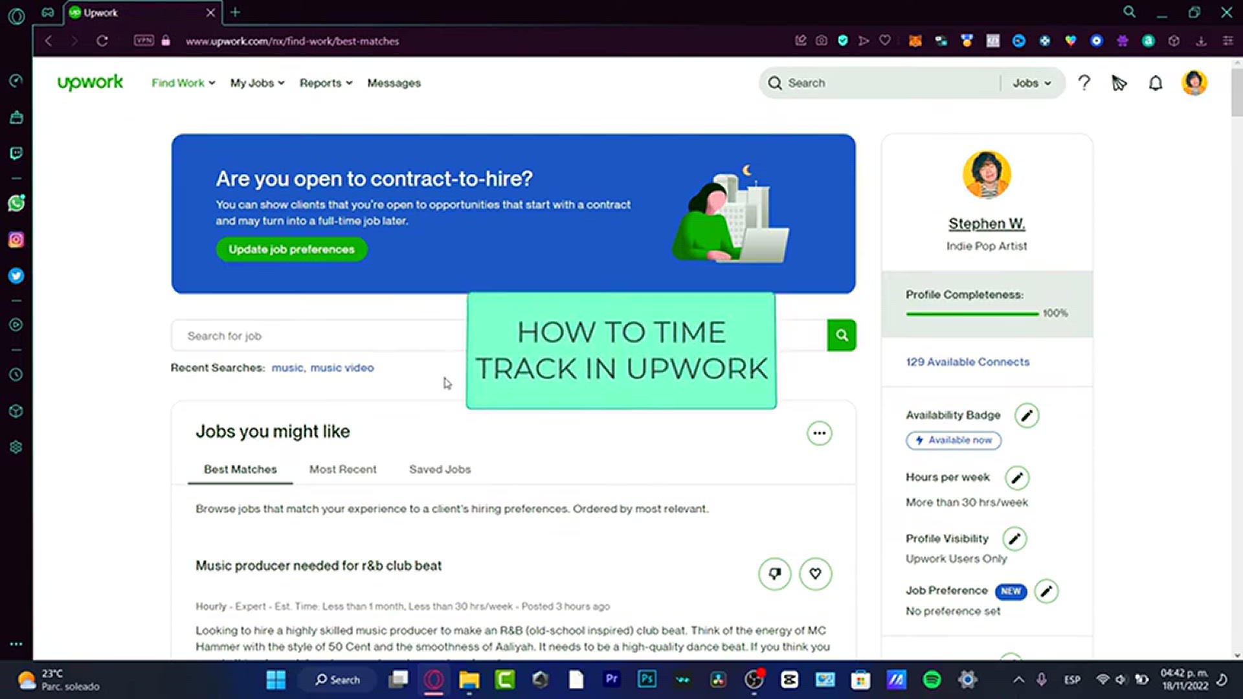Viewport: 1243px width, 699px height.
Task: Open the help question mark icon
Action: pos(1084,83)
